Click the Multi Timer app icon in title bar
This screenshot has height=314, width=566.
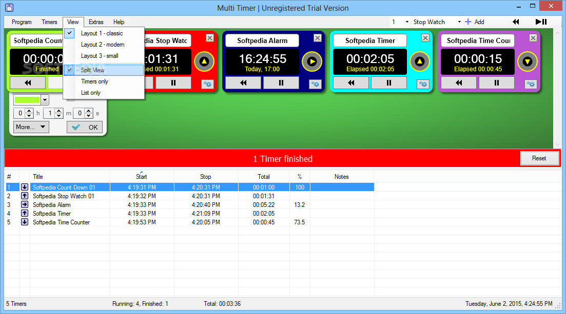(x=9, y=8)
